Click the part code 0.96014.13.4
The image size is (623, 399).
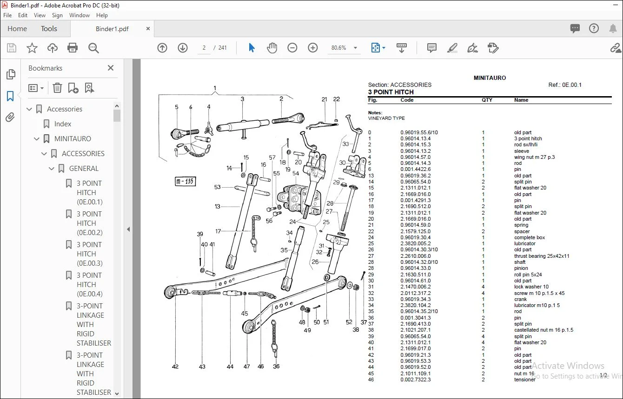(416, 138)
